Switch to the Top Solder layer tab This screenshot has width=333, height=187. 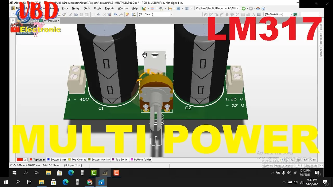point(120,159)
